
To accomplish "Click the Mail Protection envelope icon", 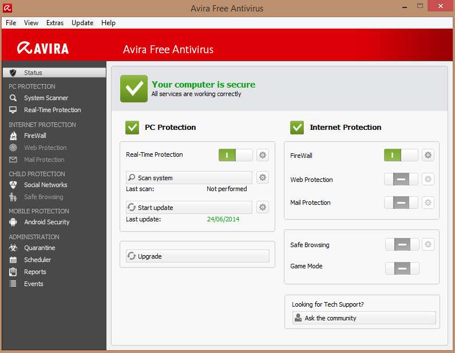I will 13,160.
